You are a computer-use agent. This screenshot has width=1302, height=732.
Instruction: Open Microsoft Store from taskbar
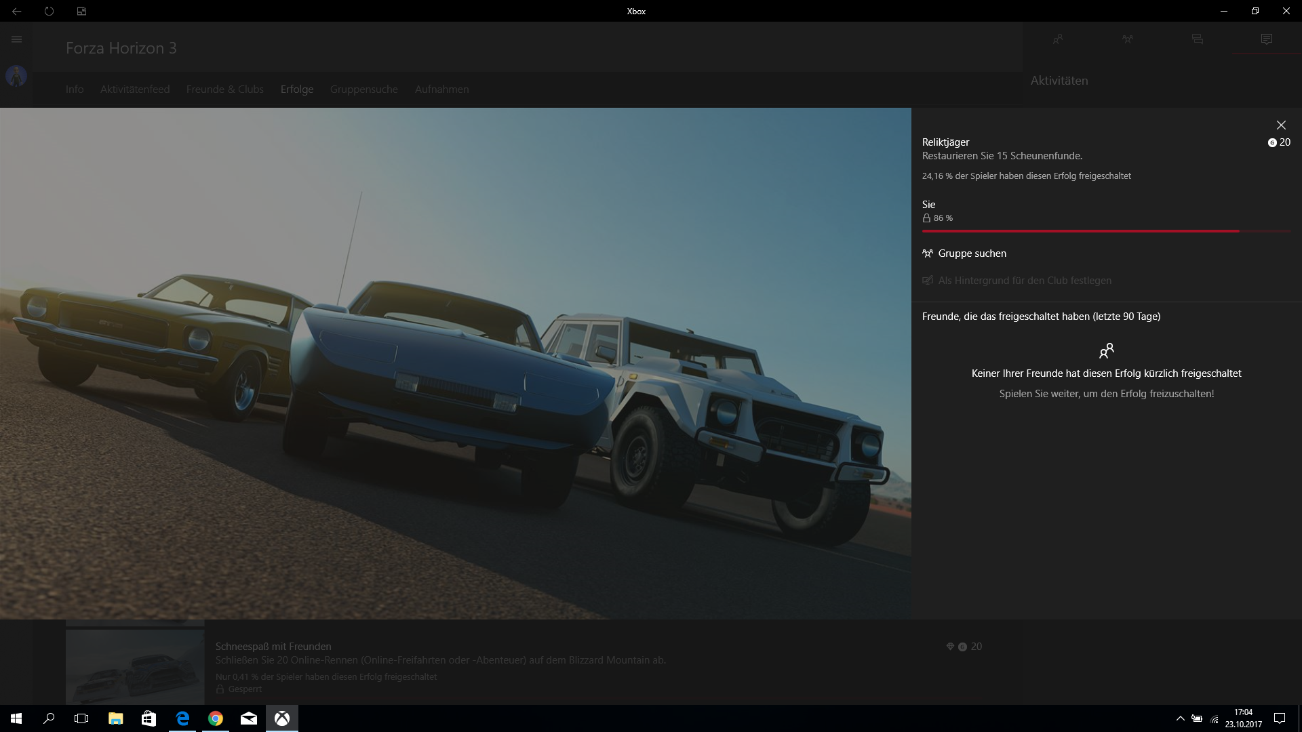click(x=149, y=718)
